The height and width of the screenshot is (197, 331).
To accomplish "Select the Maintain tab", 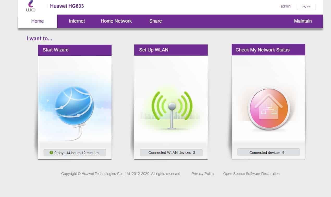I will pos(303,21).
